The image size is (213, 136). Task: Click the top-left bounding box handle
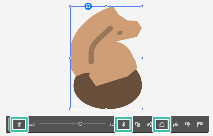tap(70, 6)
